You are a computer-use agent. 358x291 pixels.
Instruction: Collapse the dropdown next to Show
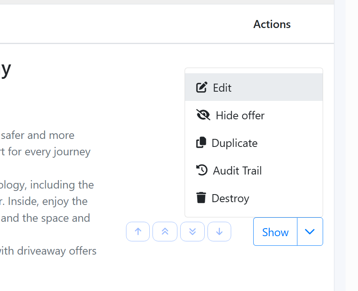click(x=310, y=232)
